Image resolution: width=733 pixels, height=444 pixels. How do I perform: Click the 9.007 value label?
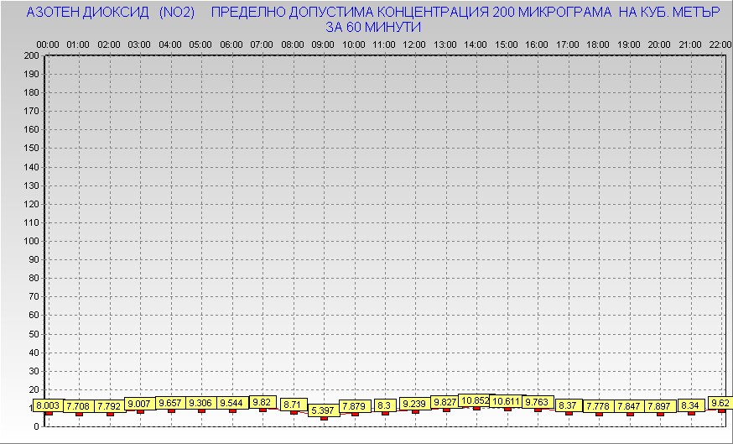(x=140, y=404)
